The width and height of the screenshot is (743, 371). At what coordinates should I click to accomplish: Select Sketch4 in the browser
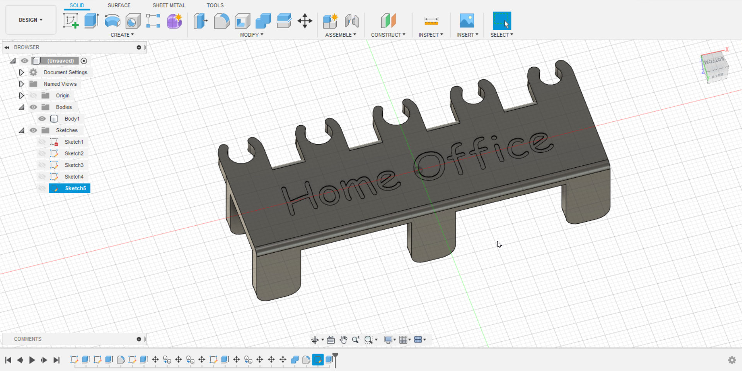(x=74, y=177)
